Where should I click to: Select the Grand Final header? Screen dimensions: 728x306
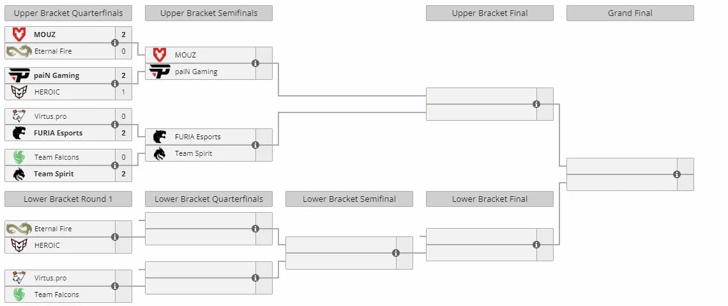tap(630, 13)
